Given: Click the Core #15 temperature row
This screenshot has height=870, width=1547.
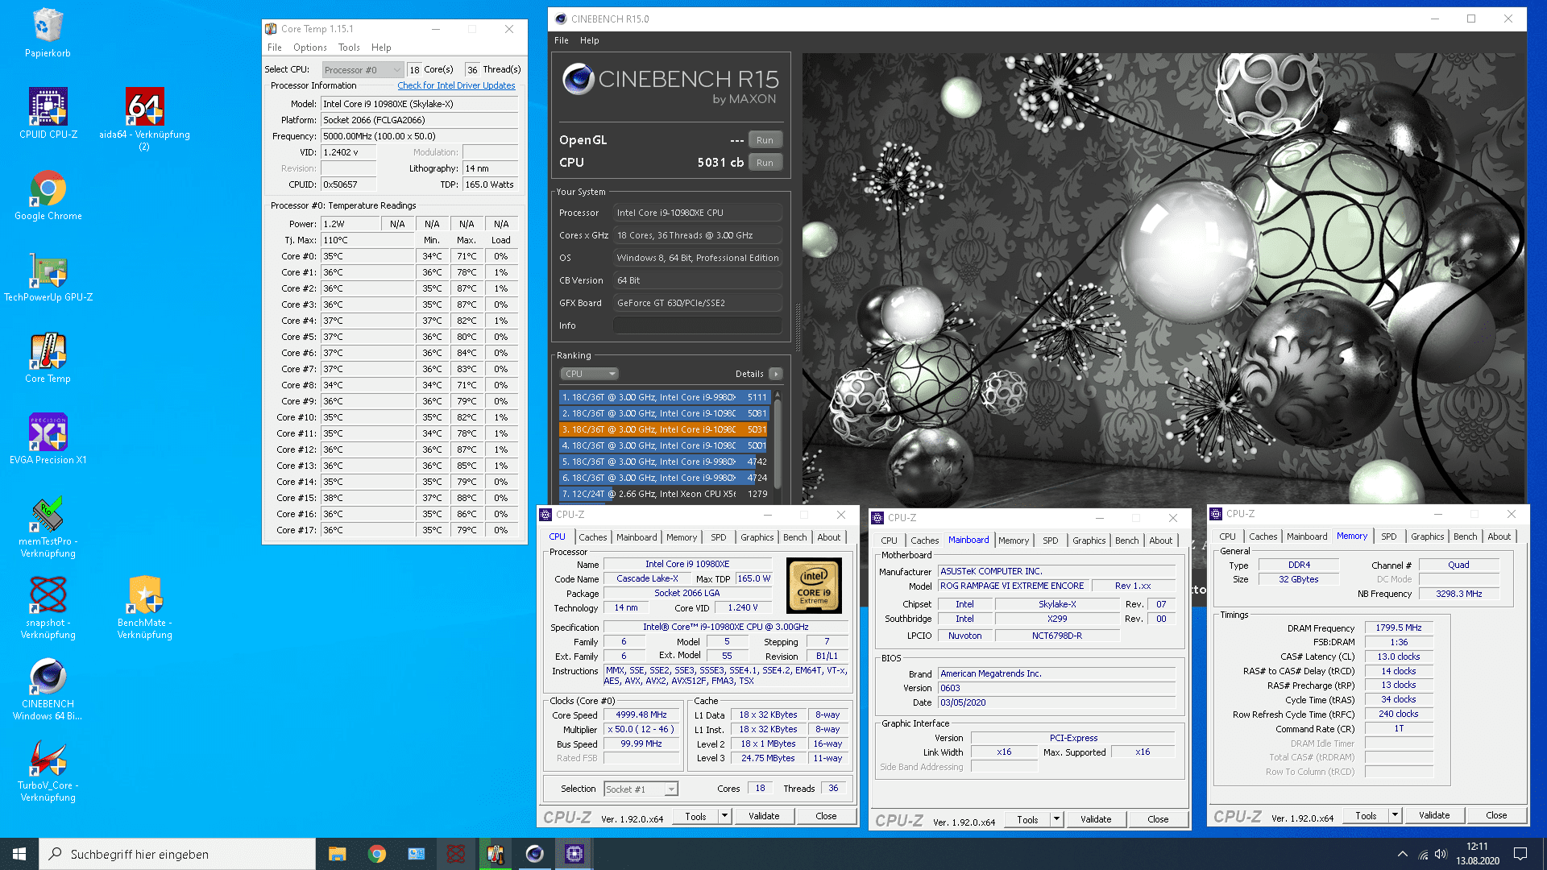Looking at the screenshot, I should click(x=393, y=498).
